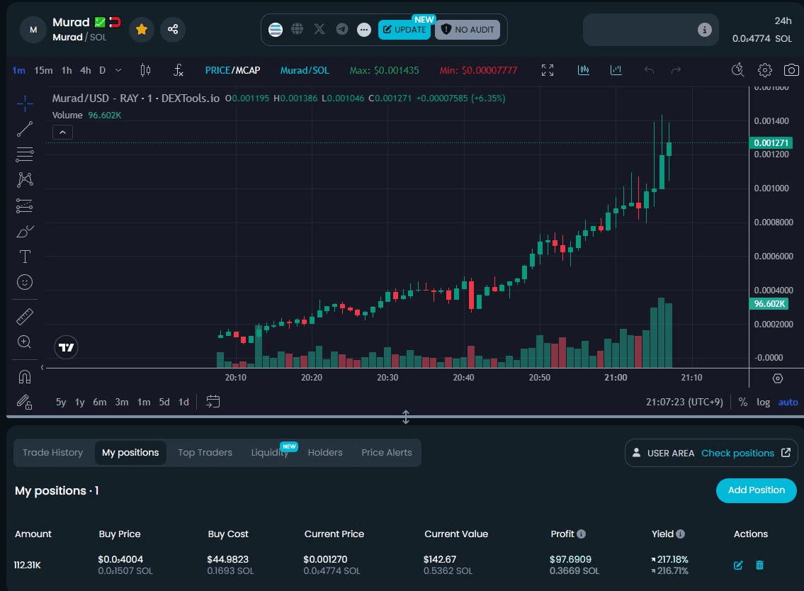Set chart range to 5y
The height and width of the screenshot is (591, 804).
tap(61, 403)
